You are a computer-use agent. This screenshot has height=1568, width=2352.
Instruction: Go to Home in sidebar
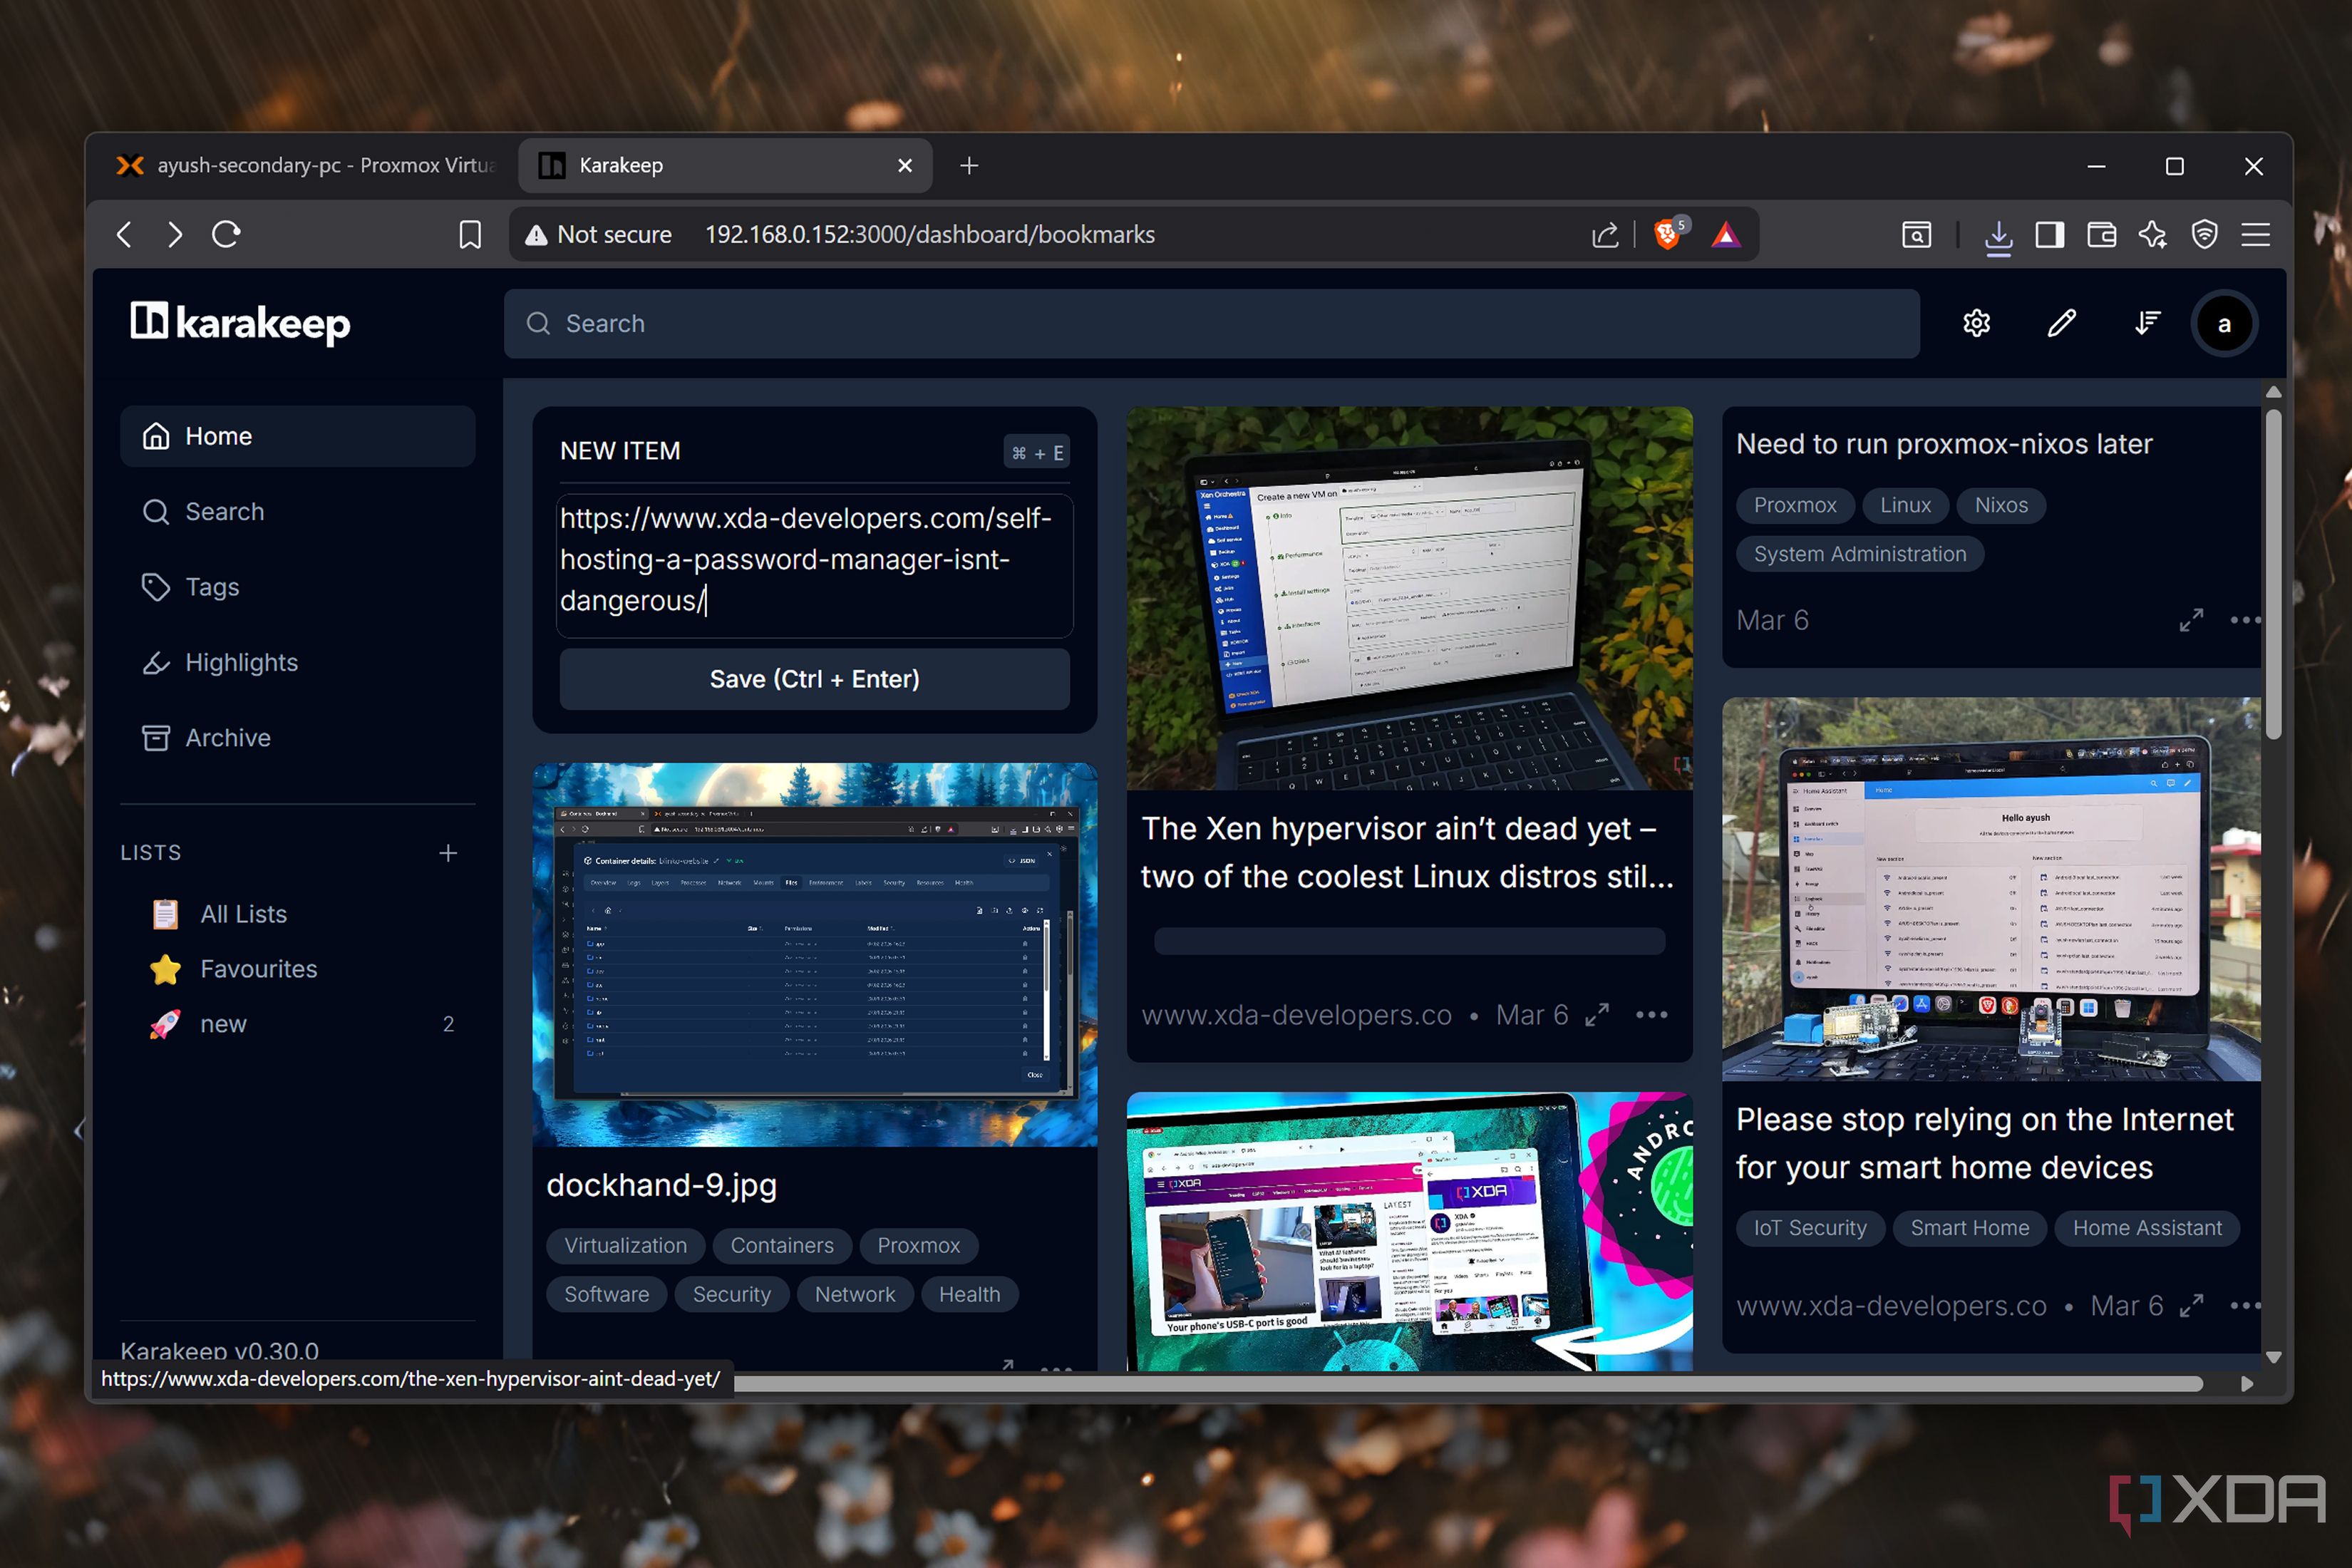point(297,436)
